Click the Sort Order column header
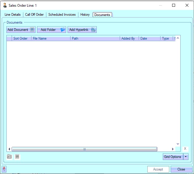This screenshot has width=194, height=174. tap(22, 38)
